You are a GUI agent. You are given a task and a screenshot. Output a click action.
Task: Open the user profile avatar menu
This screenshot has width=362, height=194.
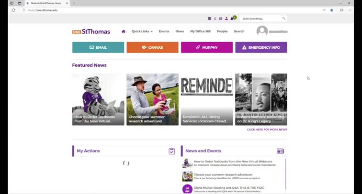pos(262,32)
